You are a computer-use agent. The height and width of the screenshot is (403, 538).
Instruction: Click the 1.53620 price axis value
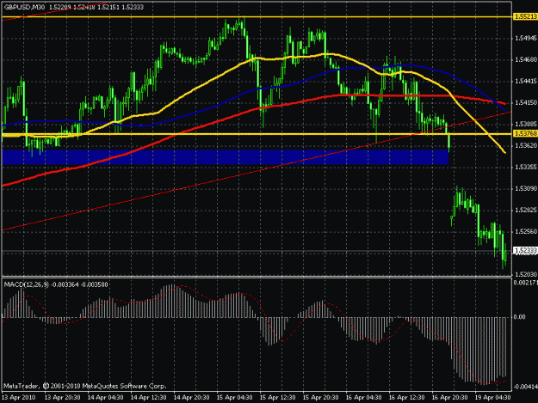[525, 145]
